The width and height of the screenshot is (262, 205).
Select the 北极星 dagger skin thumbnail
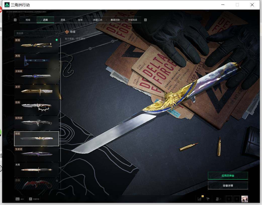(x=37, y=76)
